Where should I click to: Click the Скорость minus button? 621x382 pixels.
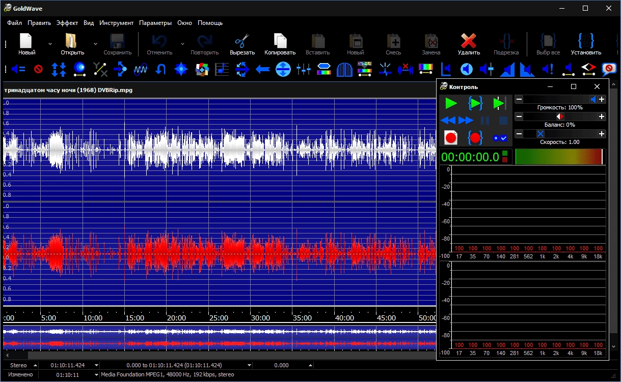[x=519, y=134]
